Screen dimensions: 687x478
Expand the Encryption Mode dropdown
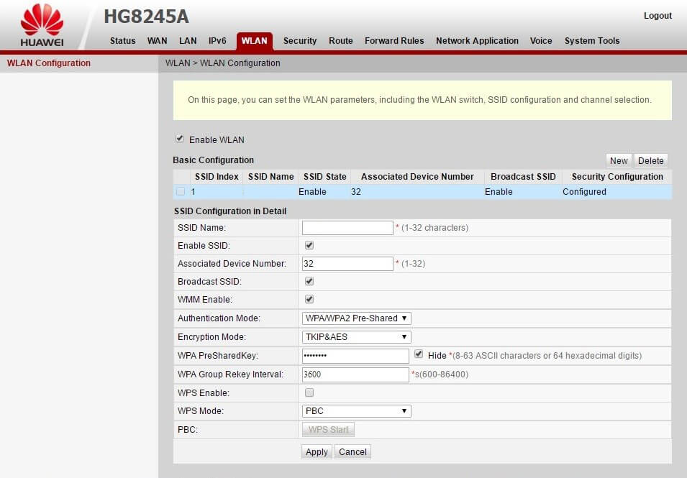[357, 337]
